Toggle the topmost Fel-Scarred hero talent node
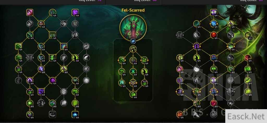Screen dimensions: 267x123 coord(133,49)
